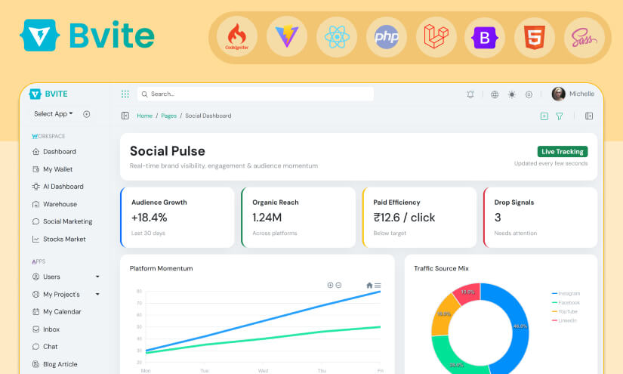This screenshot has height=374, width=623.
Task: Toggle the right side panel icon
Action: point(589,116)
